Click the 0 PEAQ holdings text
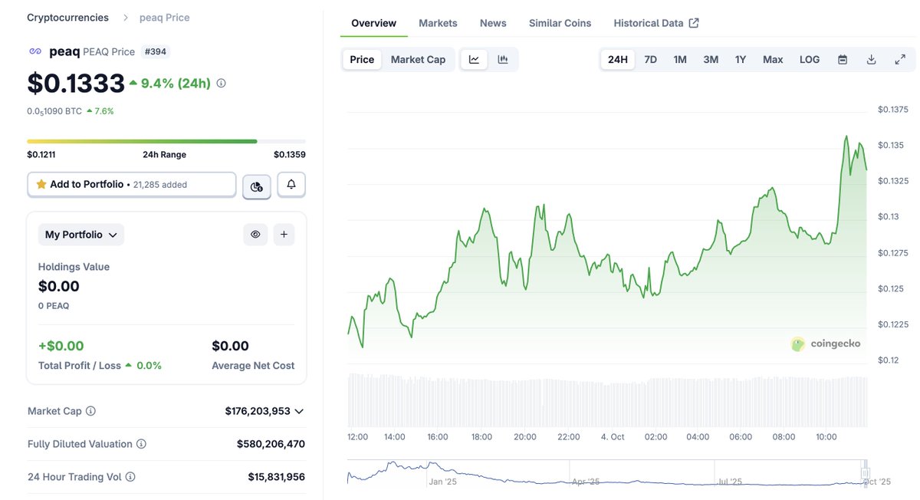920x500 pixels. coord(54,306)
